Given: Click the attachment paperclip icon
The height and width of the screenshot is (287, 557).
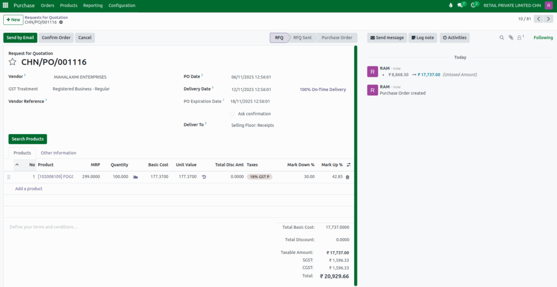Looking at the screenshot, I should [511, 38].
